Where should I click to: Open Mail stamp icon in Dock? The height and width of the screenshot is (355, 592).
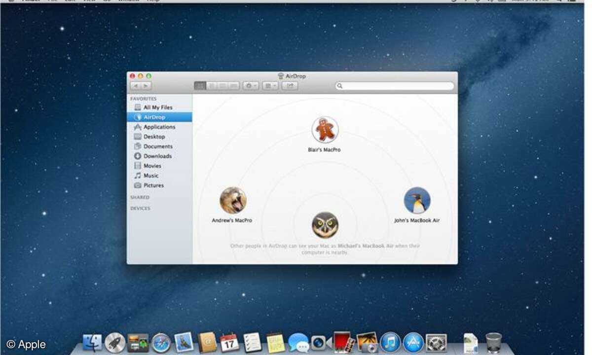(x=184, y=342)
